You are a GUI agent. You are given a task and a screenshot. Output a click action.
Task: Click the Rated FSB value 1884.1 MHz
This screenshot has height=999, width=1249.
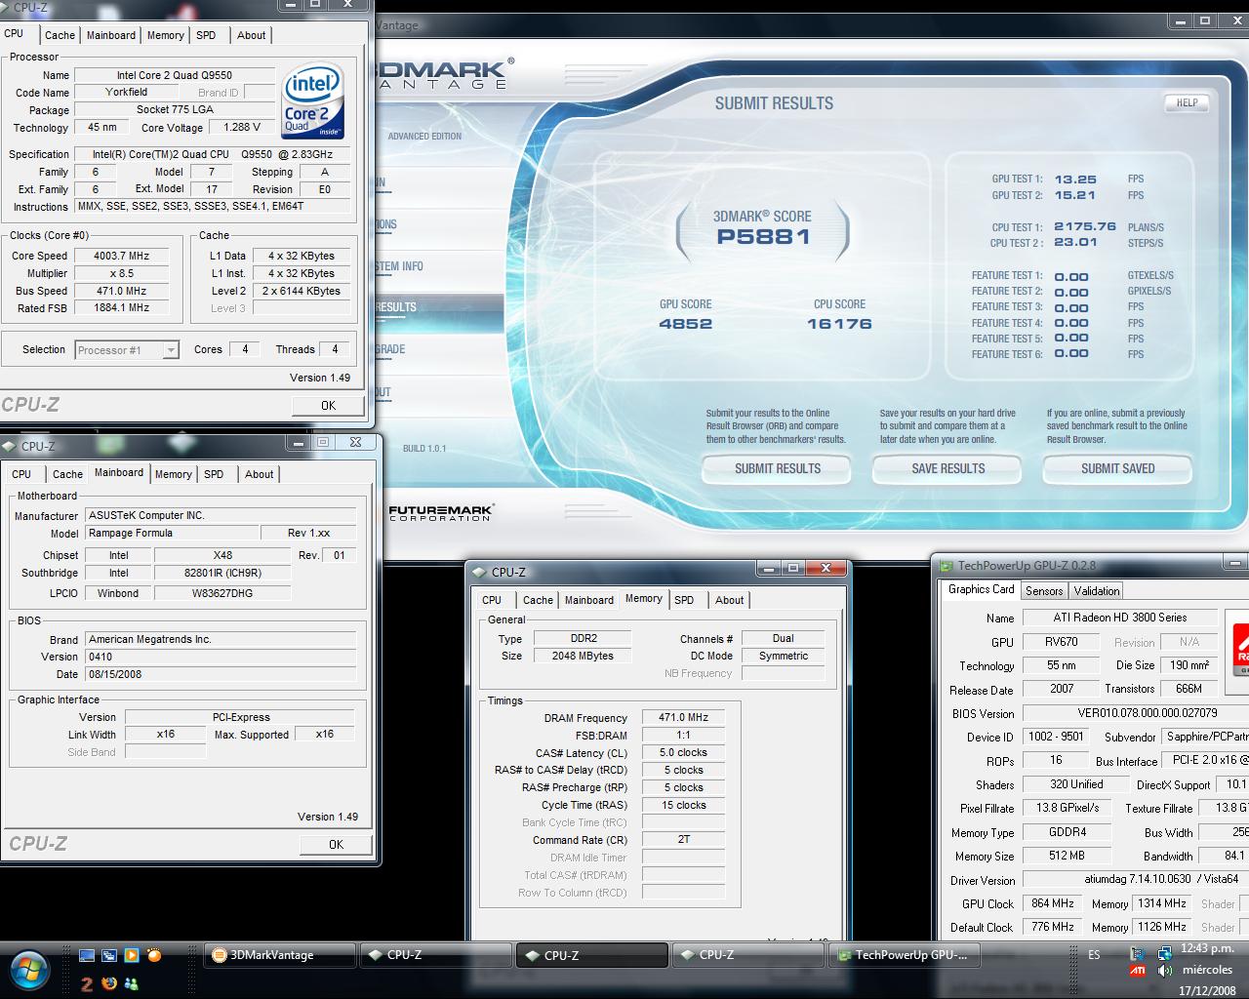[x=122, y=308]
